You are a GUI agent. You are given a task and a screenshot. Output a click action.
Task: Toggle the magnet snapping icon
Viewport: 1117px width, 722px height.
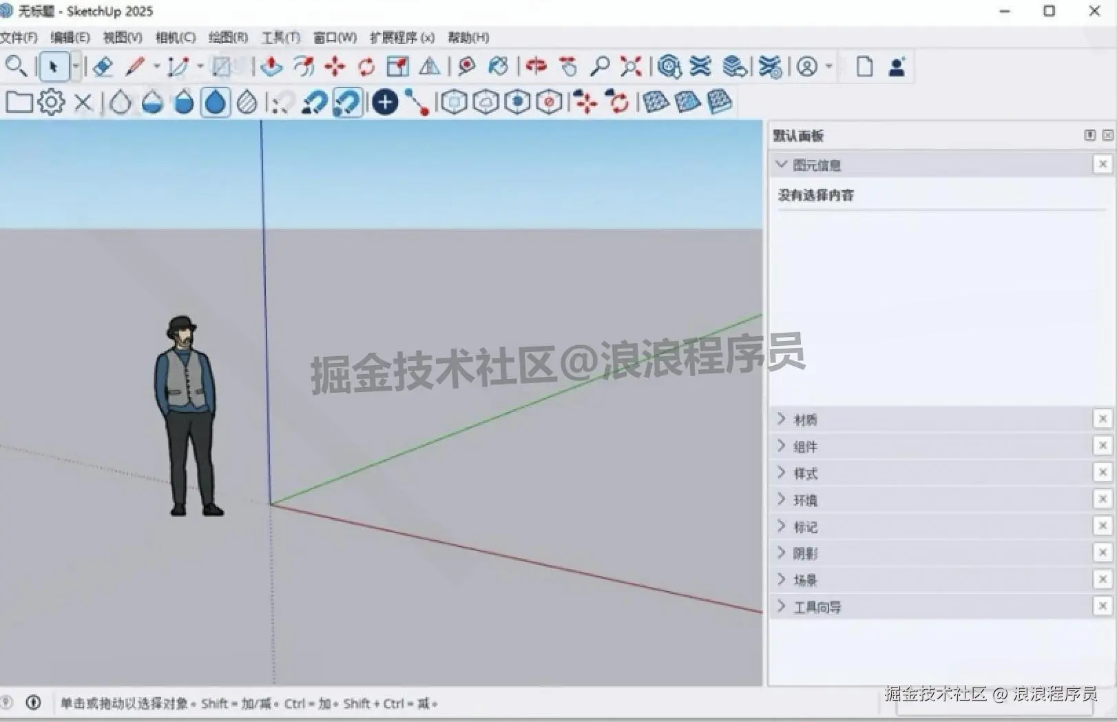(x=315, y=101)
